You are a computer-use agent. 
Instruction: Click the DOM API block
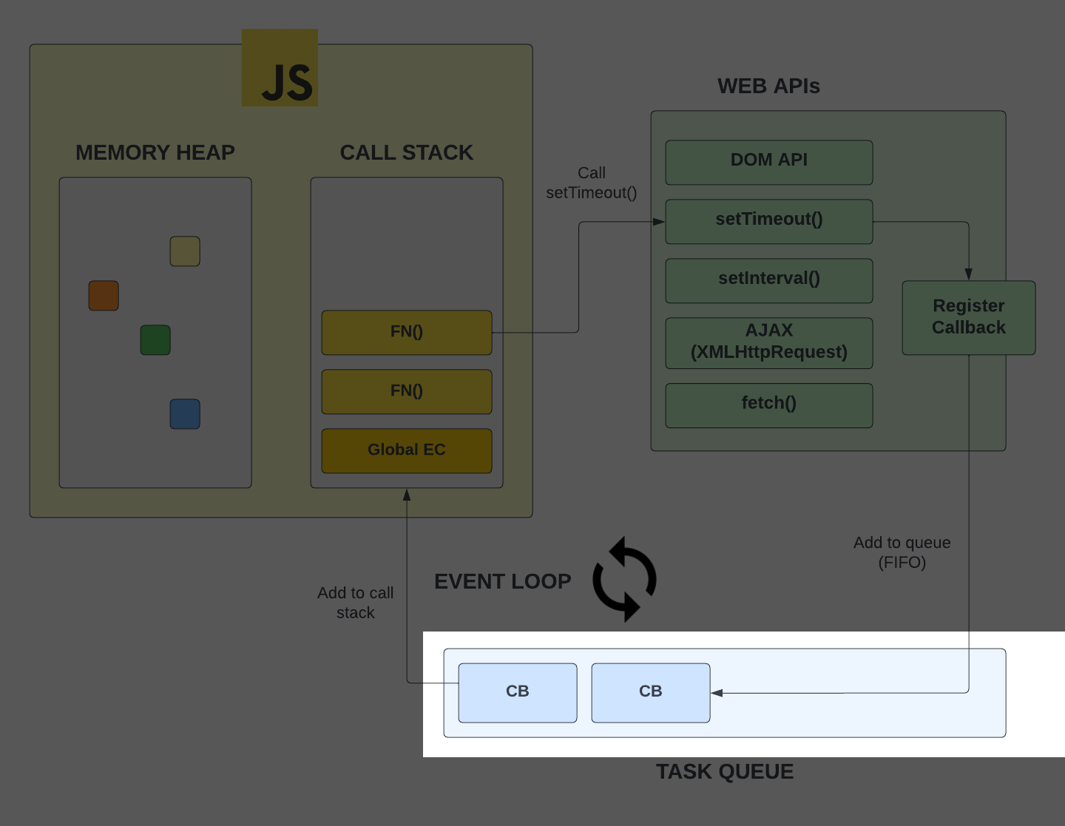[768, 161]
